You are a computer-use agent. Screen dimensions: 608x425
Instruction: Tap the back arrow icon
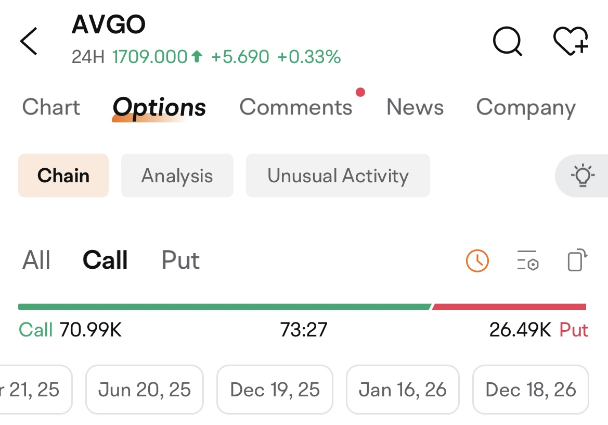(29, 41)
